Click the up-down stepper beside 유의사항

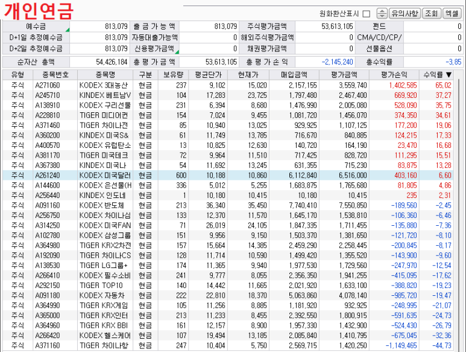(382, 13)
